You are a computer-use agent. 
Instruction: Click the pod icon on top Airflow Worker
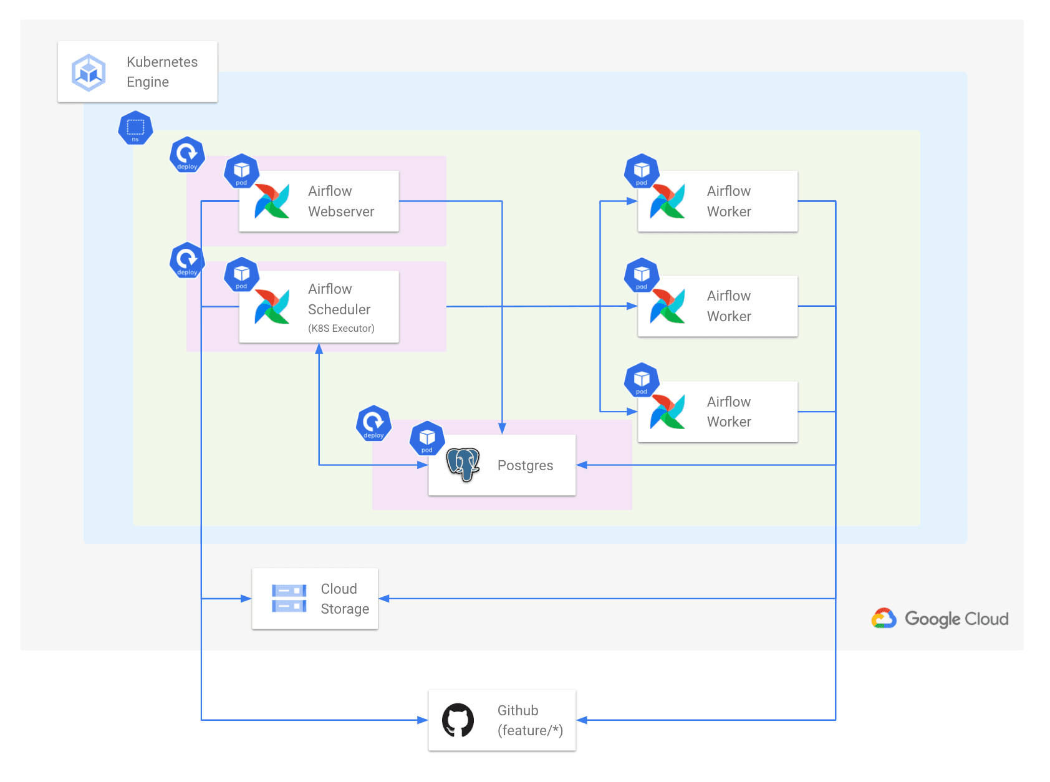point(642,171)
